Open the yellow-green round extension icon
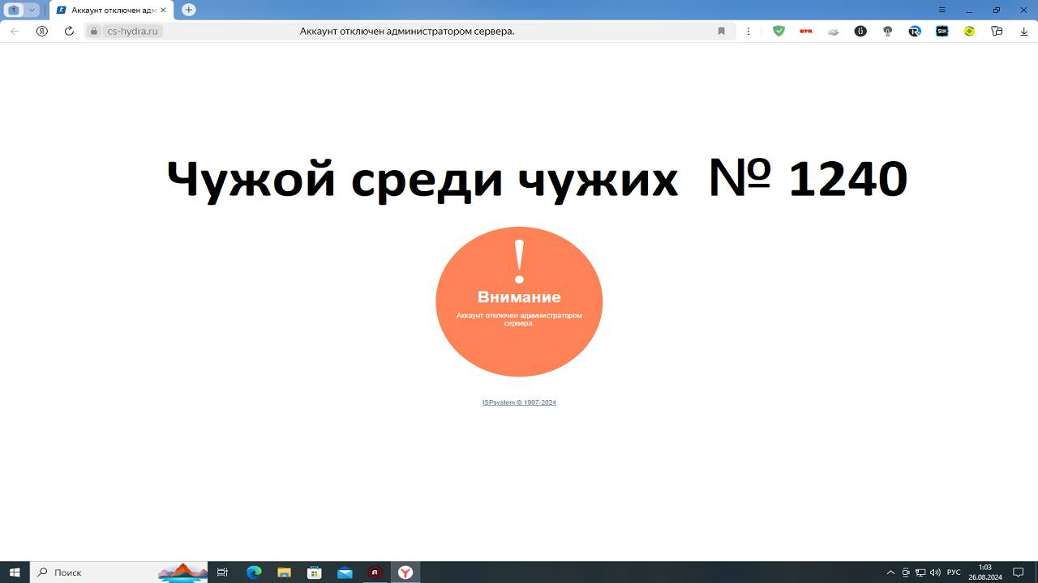Viewport: 1038px width, 583px height. point(969,31)
